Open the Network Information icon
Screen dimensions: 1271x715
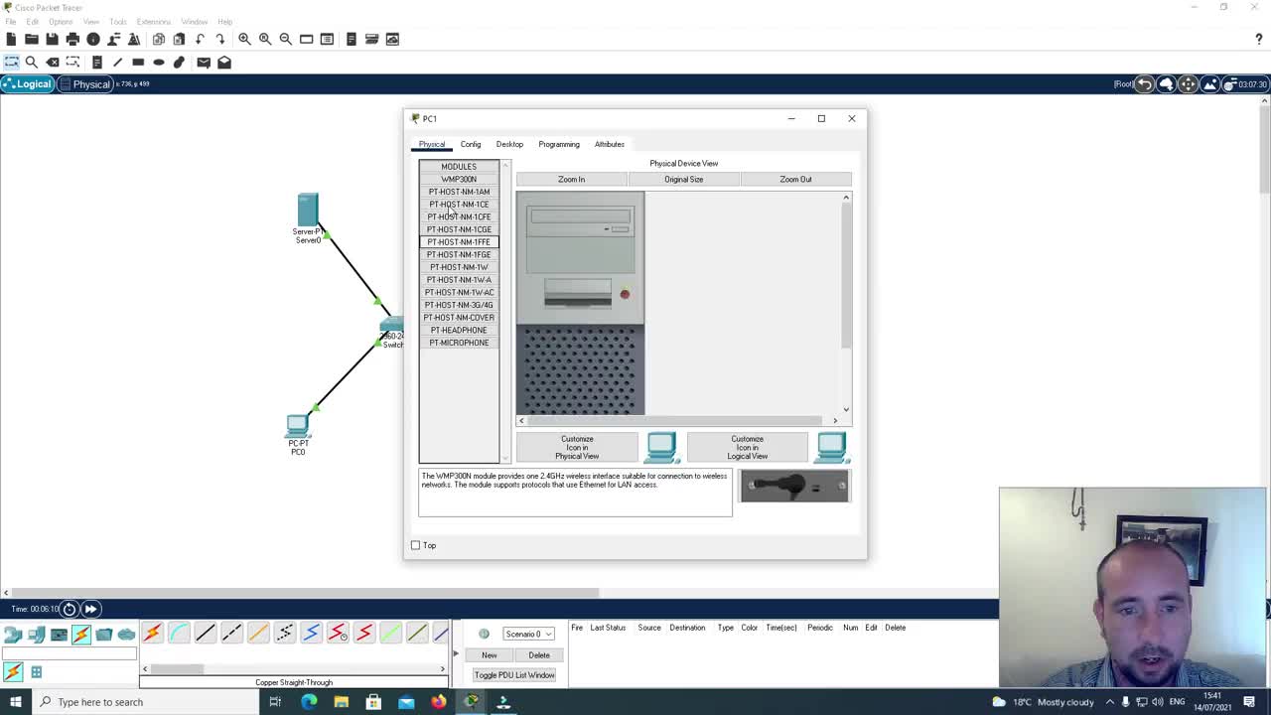pos(93,39)
